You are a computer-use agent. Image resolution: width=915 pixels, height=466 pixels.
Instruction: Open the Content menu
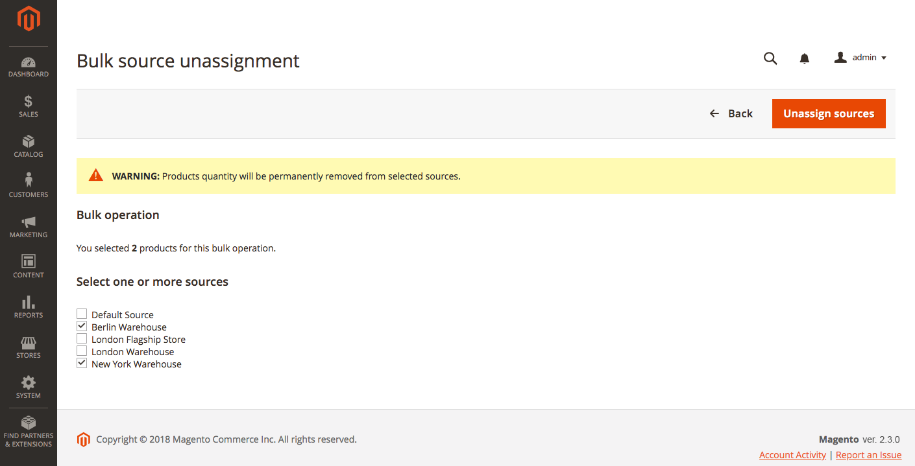pos(29,268)
